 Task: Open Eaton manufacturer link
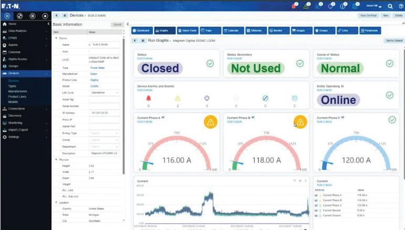click(94, 74)
